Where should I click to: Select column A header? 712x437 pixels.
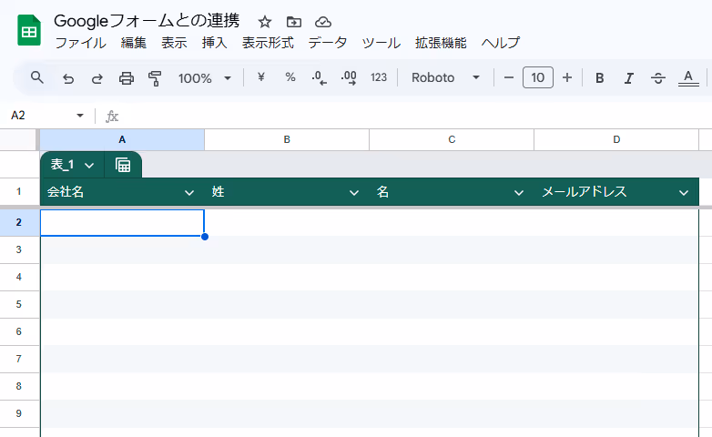tap(122, 139)
